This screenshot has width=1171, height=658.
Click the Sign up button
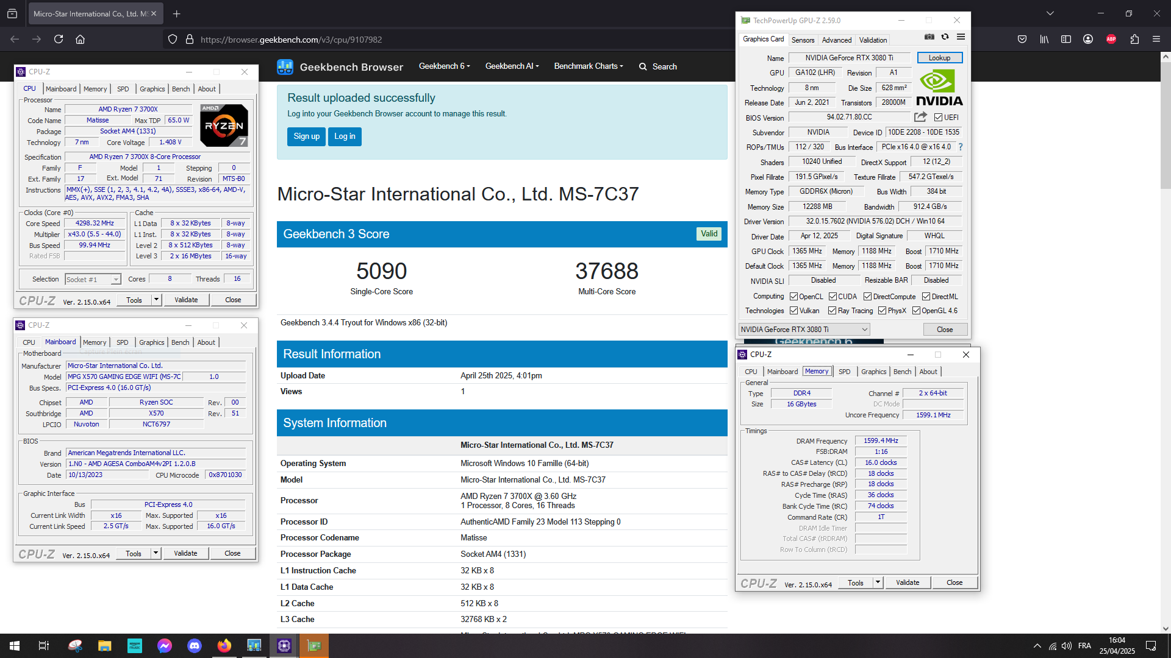tap(306, 136)
